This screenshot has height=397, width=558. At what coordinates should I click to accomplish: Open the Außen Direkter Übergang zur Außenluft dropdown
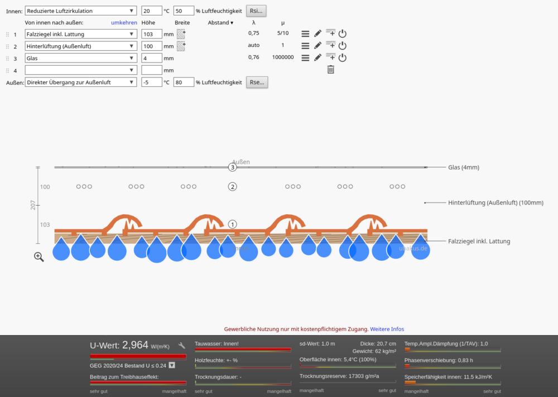click(x=81, y=82)
